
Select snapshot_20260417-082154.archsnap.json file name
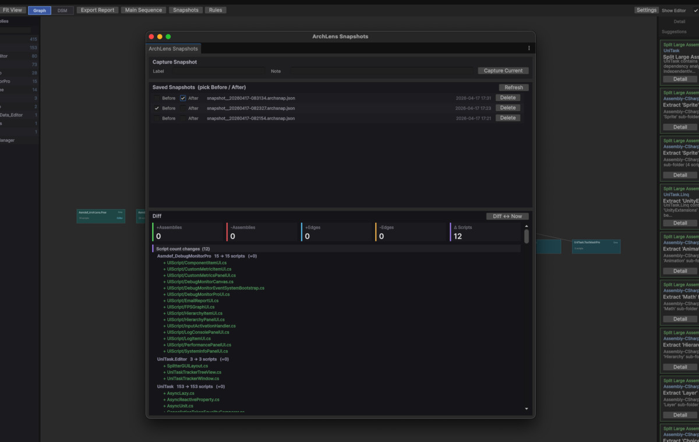click(250, 118)
